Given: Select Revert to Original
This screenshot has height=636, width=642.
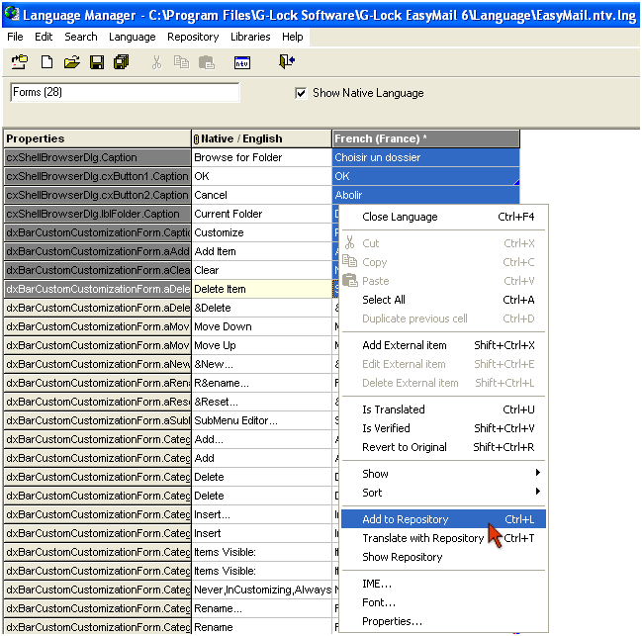Looking at the screenshot, I should tap(443, 447).
